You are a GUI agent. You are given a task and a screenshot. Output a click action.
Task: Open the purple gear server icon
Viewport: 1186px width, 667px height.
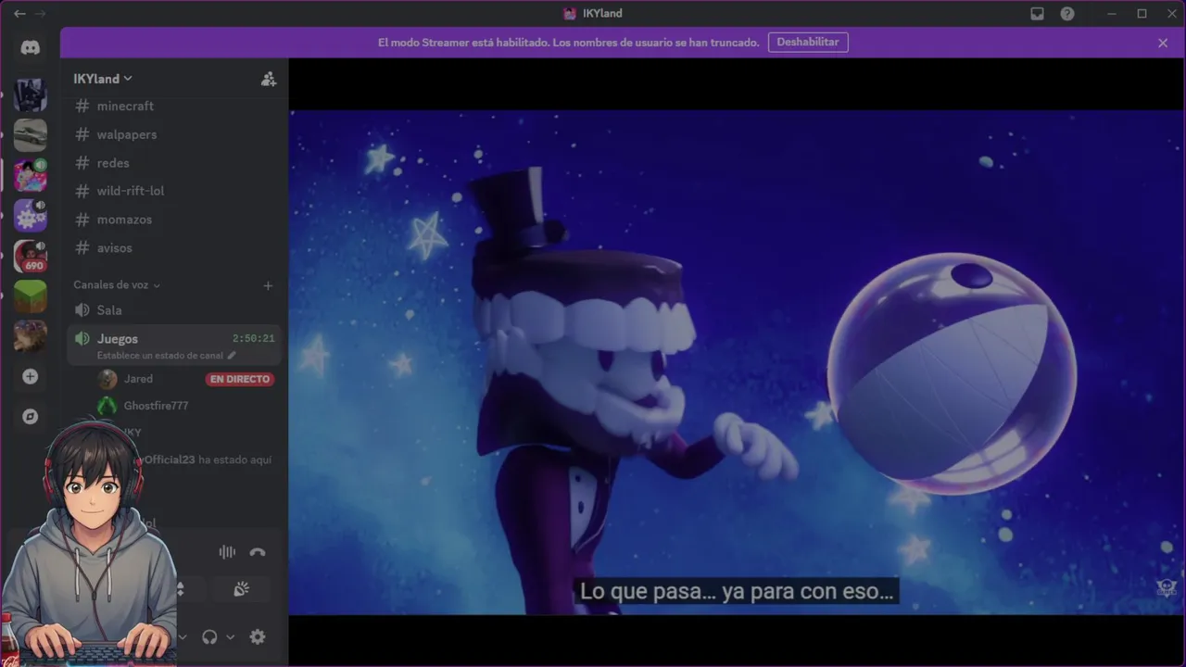point(31,216)
